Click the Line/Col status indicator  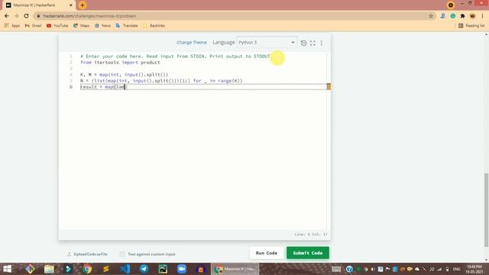coord(311,235)
